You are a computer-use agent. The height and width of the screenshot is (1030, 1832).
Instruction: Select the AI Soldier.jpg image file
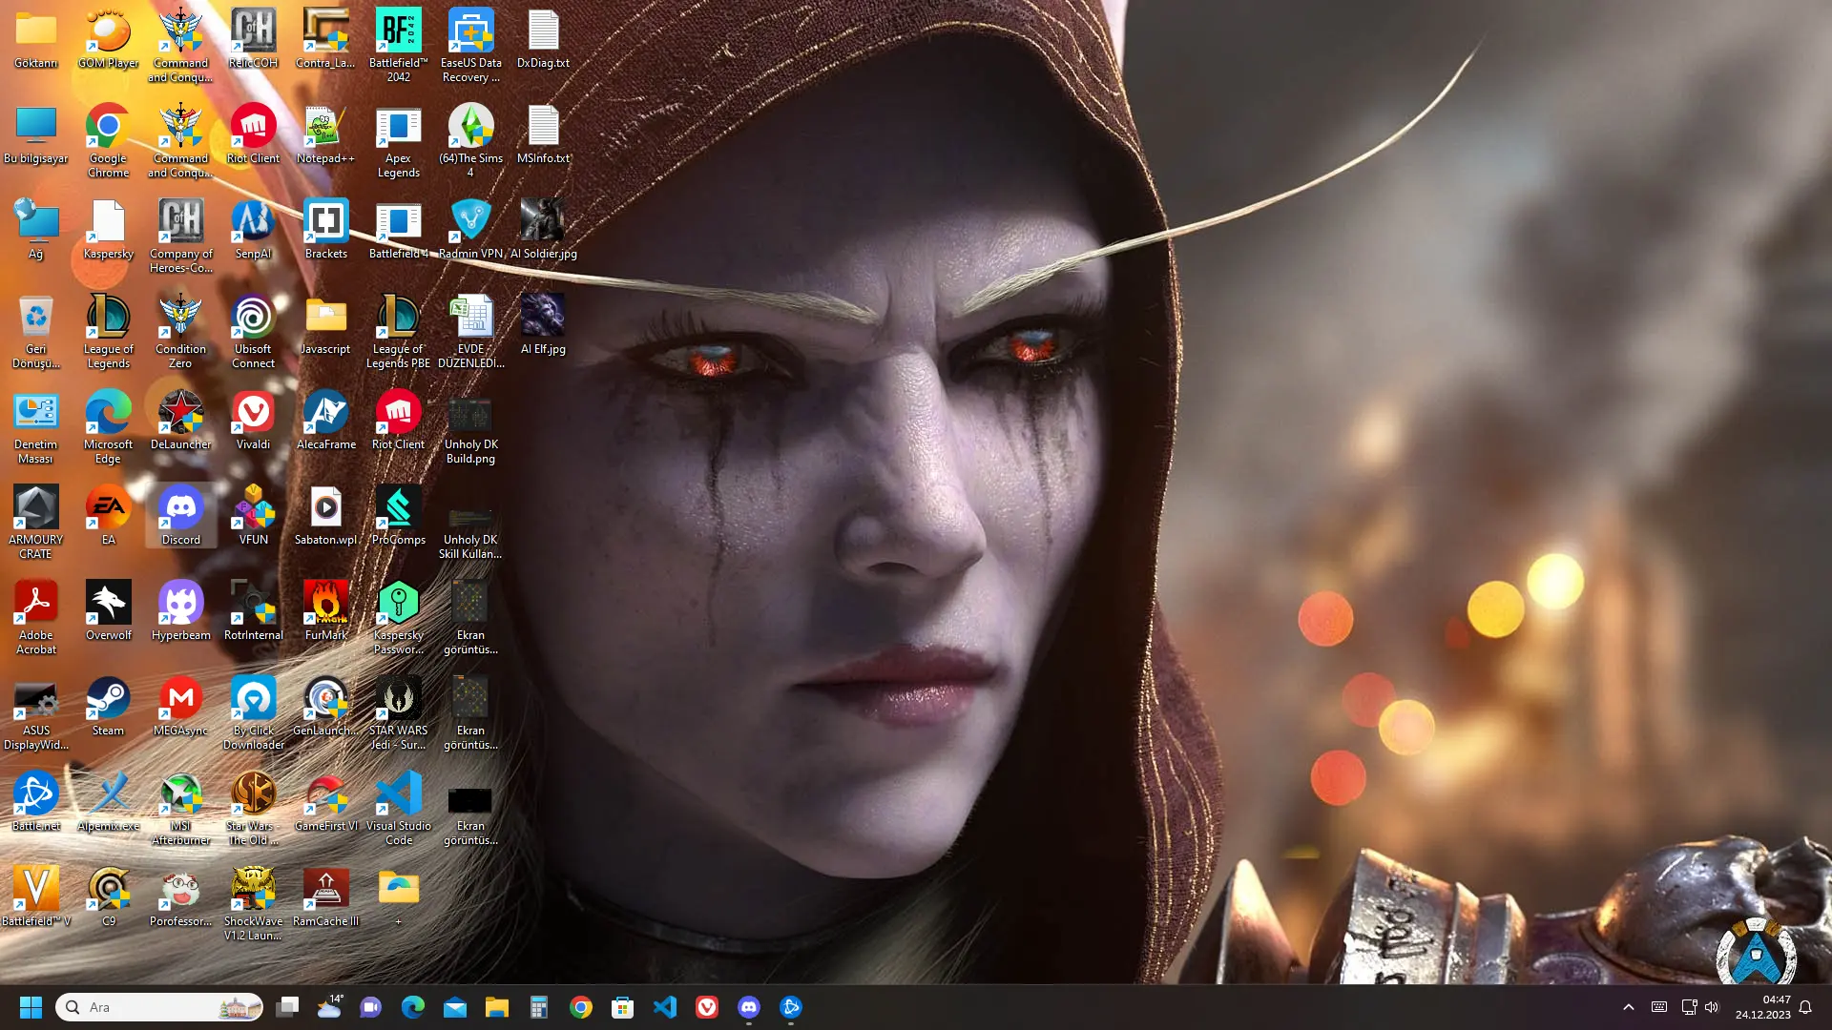pyautogui.click(x=544, y=229)
